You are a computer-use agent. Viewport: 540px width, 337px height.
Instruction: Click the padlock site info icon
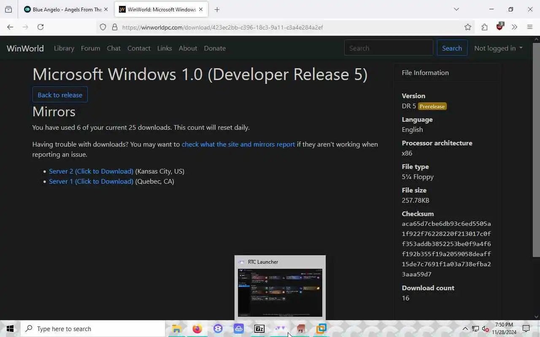coord(114,27)
